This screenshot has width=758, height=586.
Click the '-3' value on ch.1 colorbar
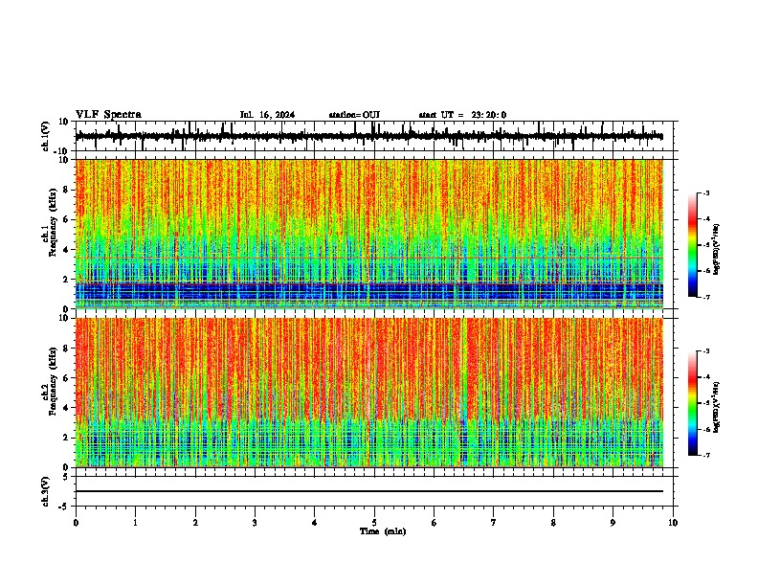pyautogui.click(x=706, y=193)
